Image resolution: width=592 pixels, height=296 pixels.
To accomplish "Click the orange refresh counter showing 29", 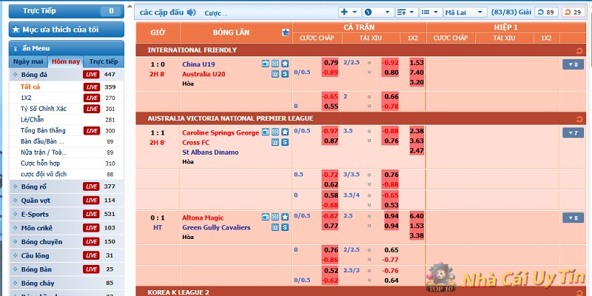I will click(572, 13).
